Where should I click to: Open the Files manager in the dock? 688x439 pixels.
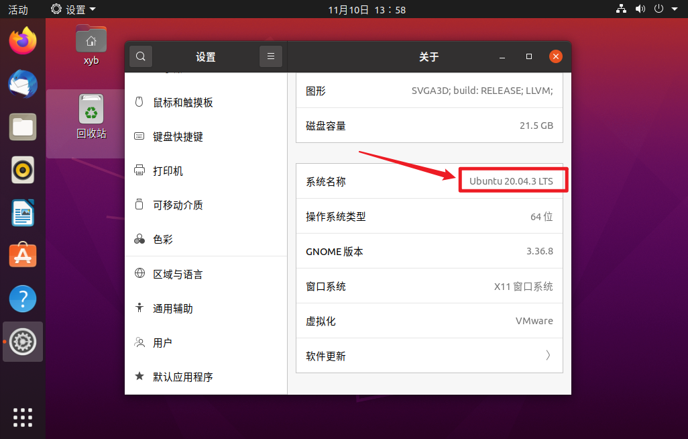pos(23,127)
